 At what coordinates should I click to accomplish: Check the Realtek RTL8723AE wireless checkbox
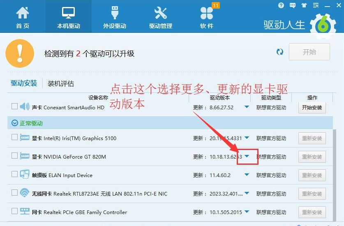point(14,192)
